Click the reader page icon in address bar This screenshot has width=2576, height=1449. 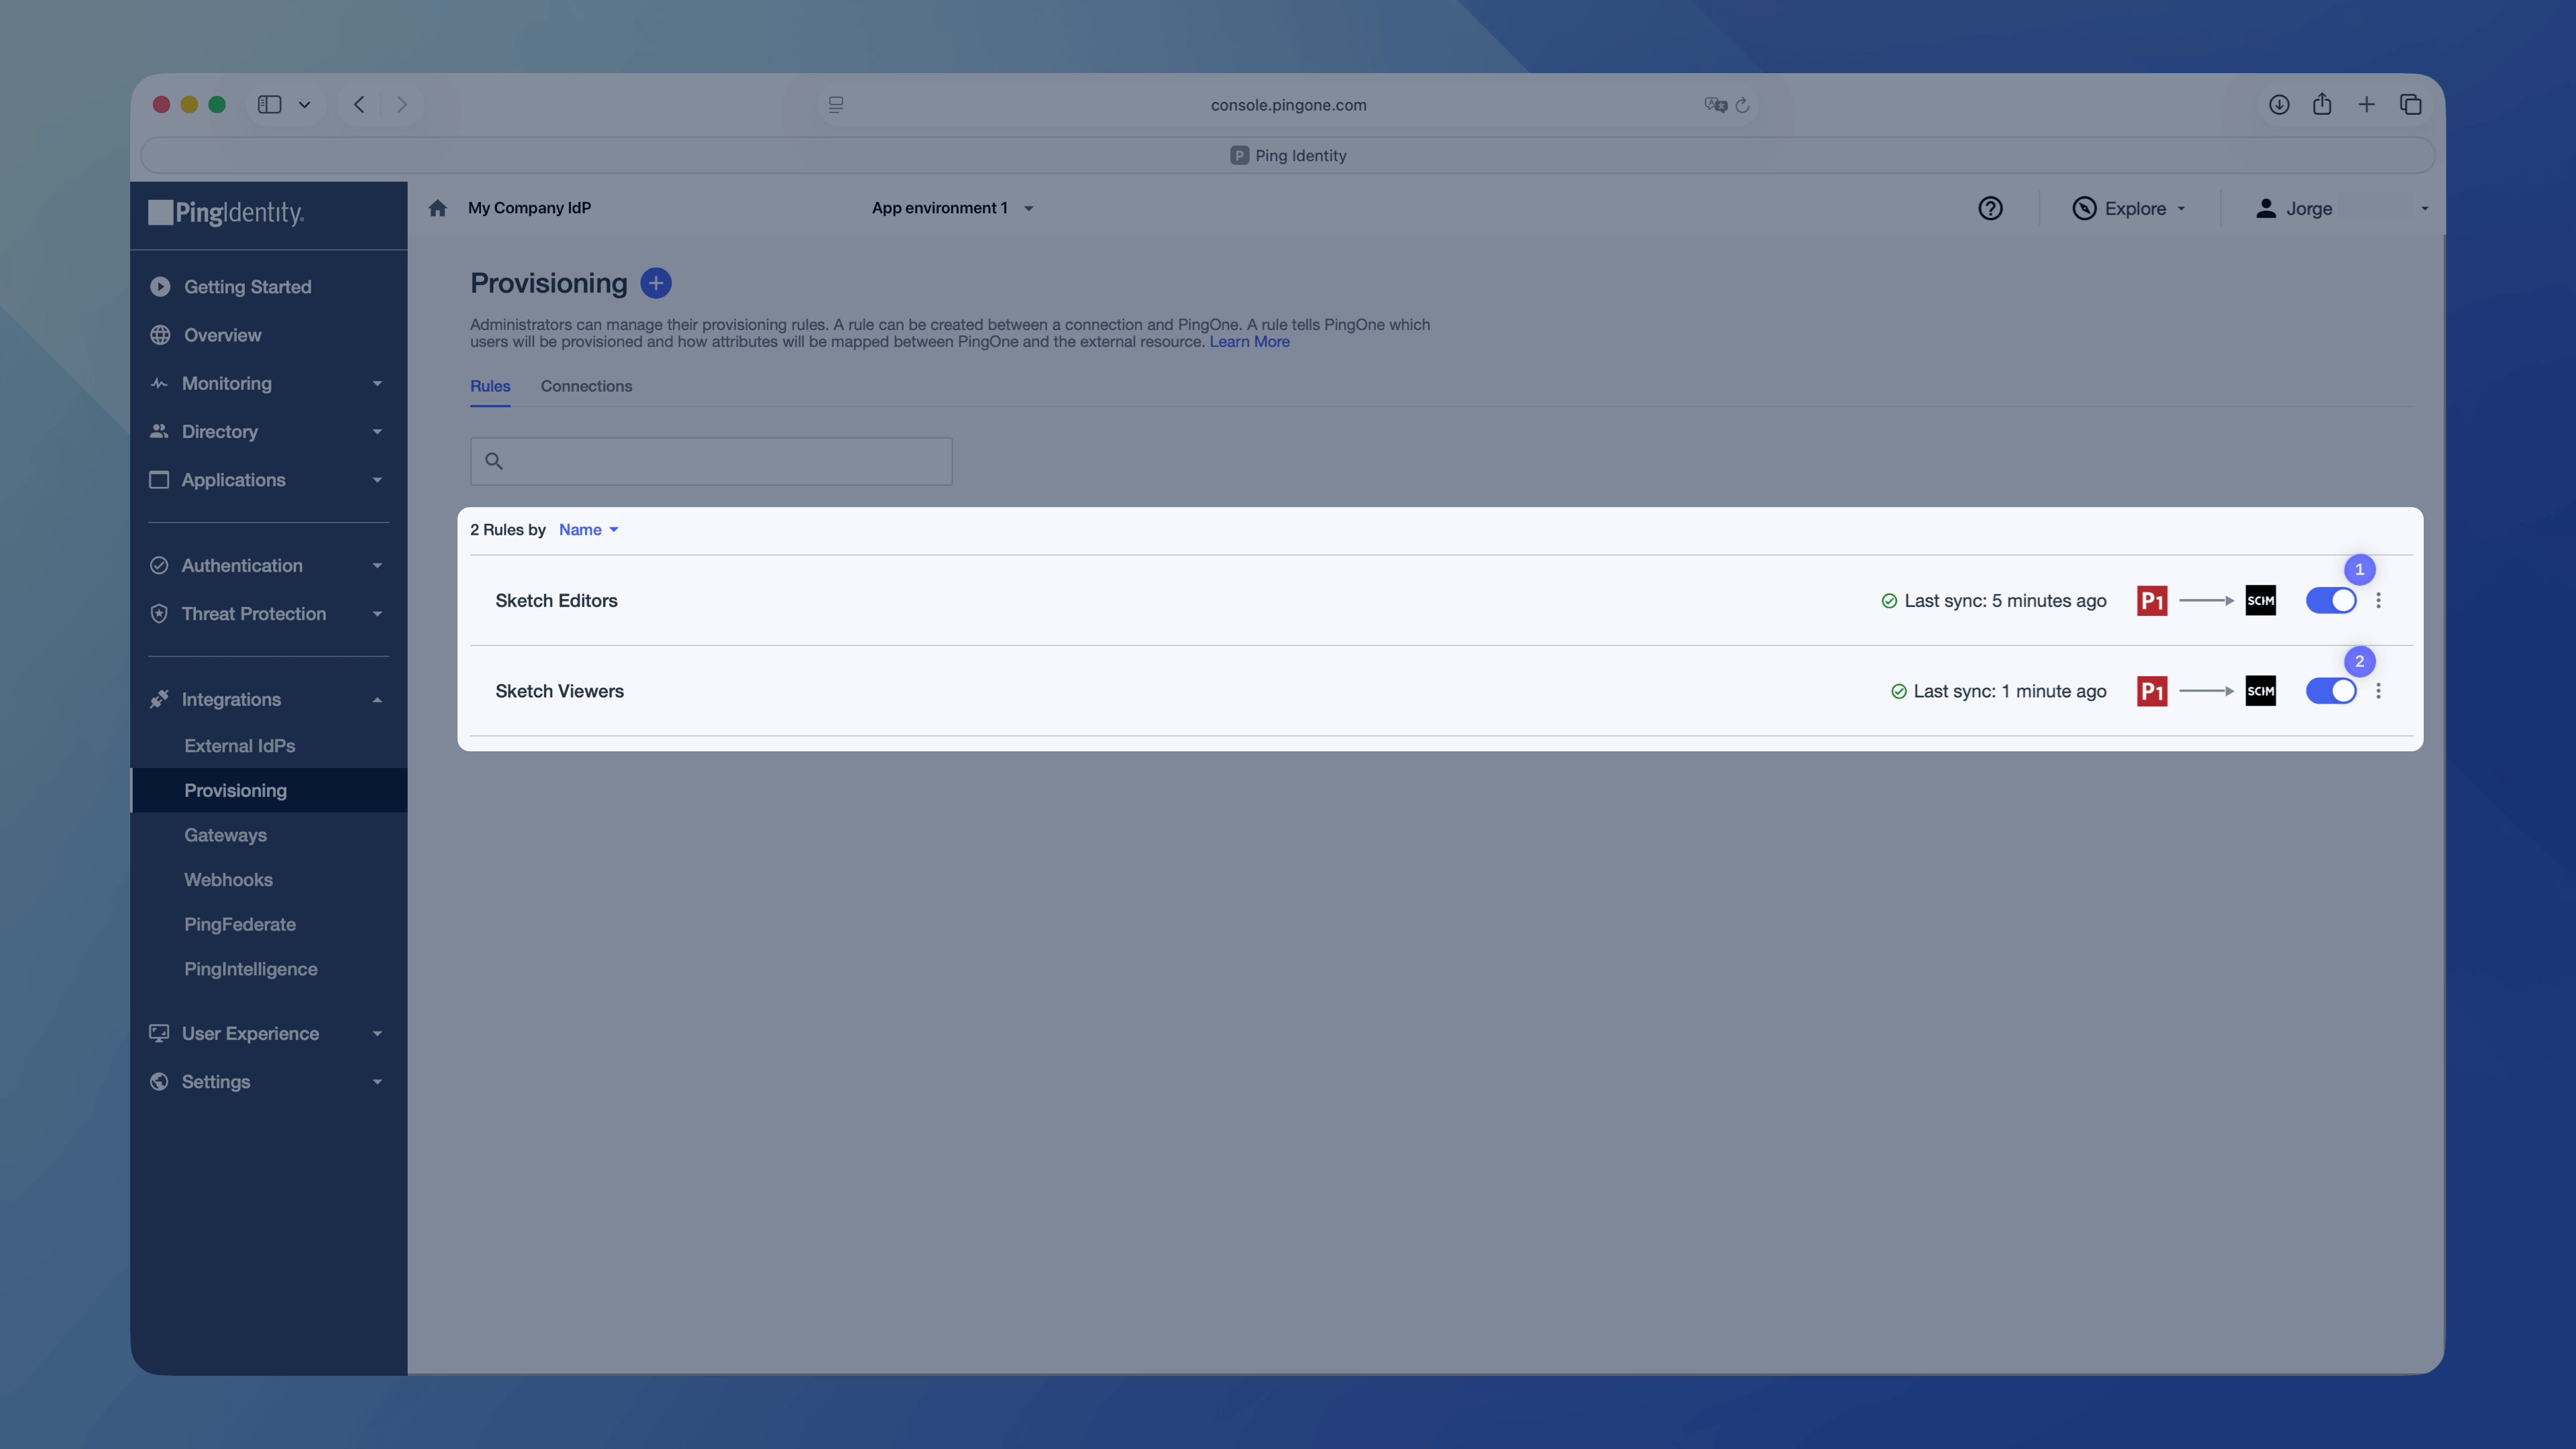pyautogui.click(x=836, y=104)
